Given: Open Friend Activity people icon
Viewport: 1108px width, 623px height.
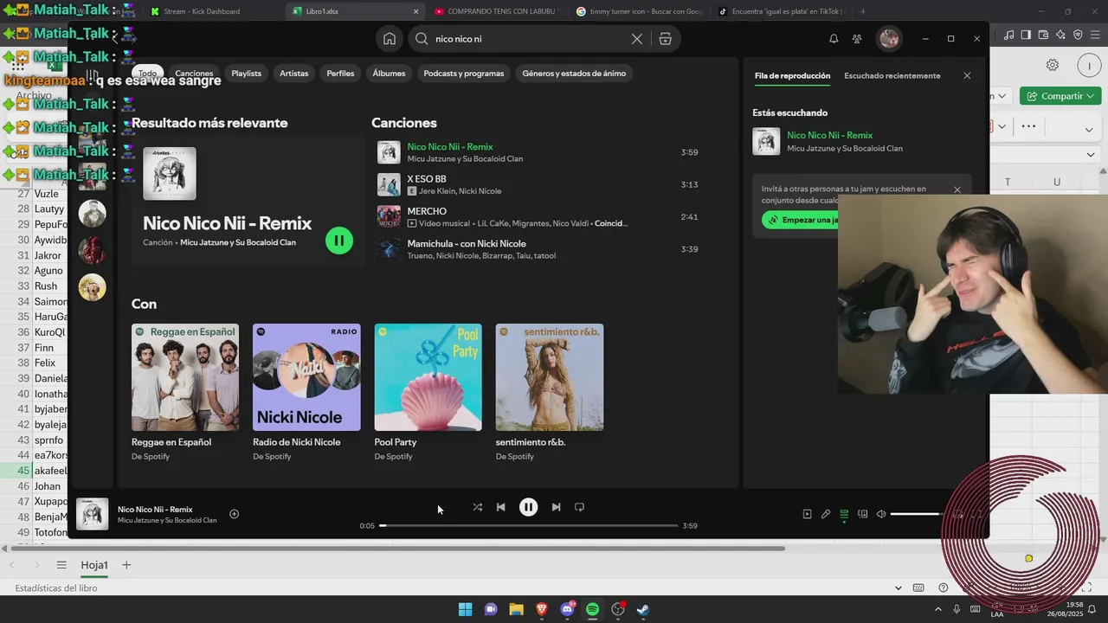Looking at the screenshot, I should pos(857,39).
